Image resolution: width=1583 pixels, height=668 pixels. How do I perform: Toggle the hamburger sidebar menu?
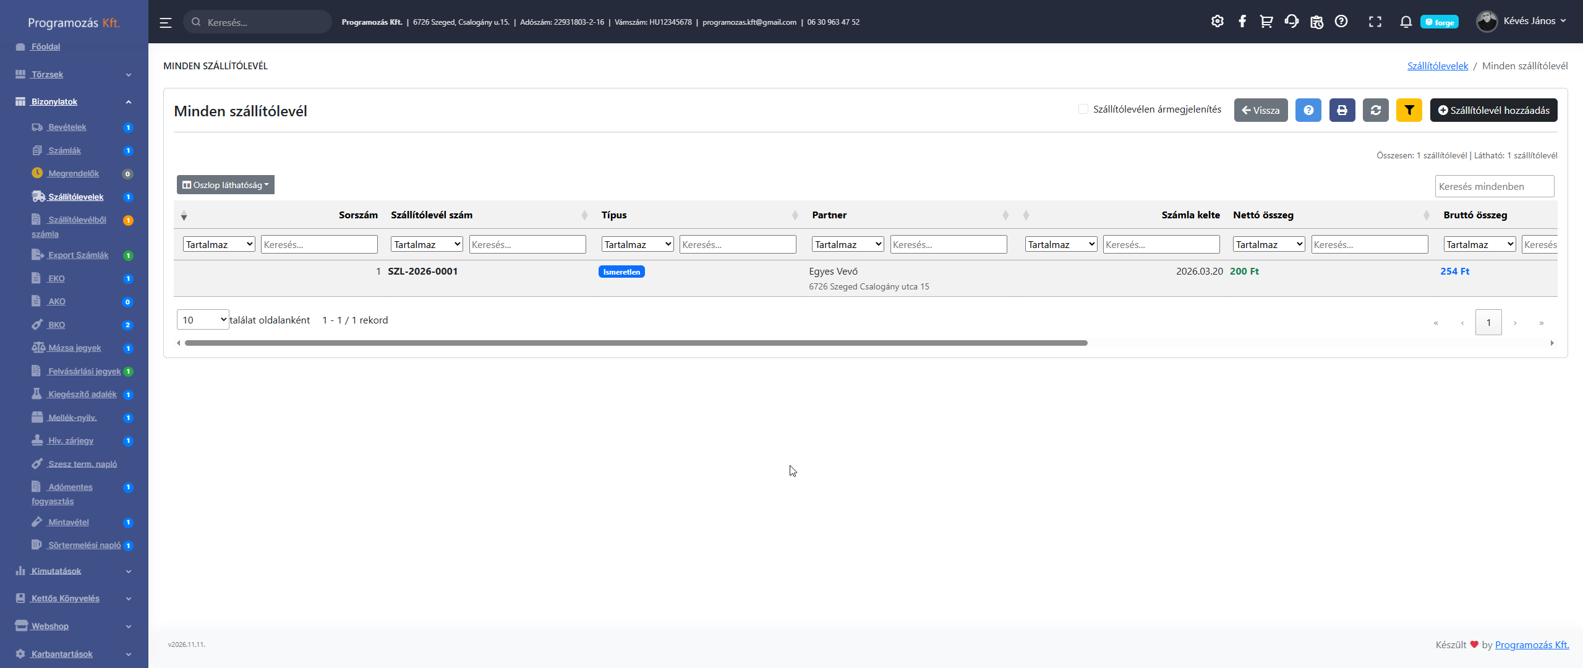pos(165,22)
